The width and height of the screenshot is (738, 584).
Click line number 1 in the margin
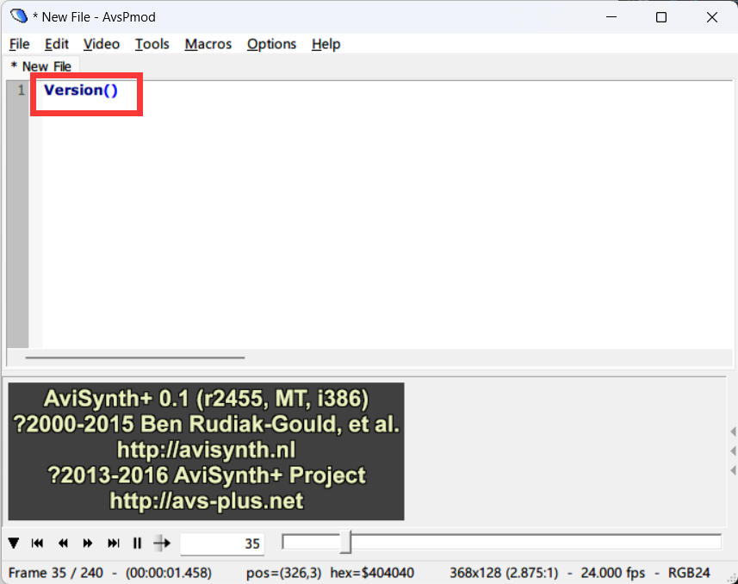(22, 90)
